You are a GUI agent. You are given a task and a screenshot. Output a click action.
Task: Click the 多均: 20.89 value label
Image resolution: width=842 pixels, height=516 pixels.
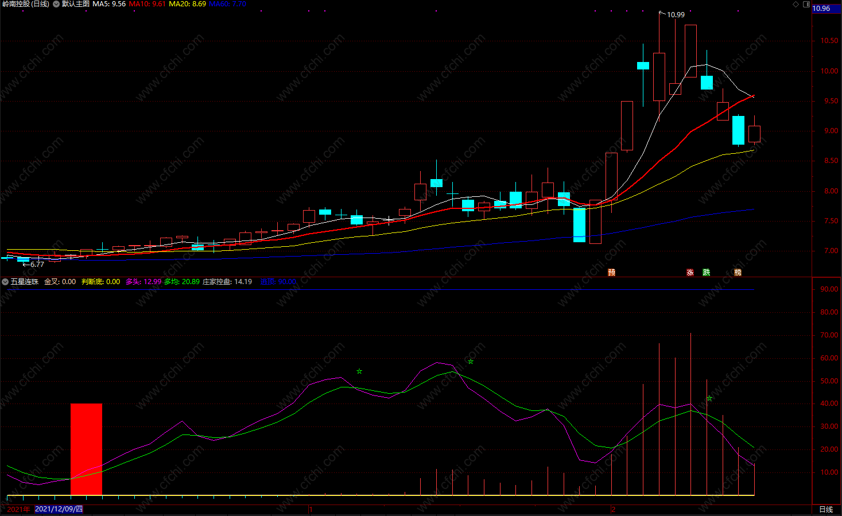click(x=182, y=282)
